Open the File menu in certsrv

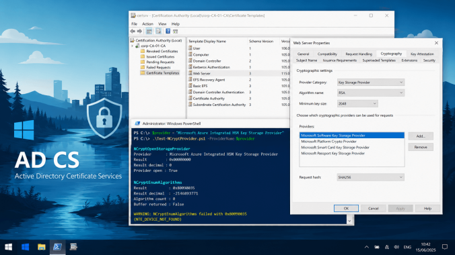tap(134, 24)
